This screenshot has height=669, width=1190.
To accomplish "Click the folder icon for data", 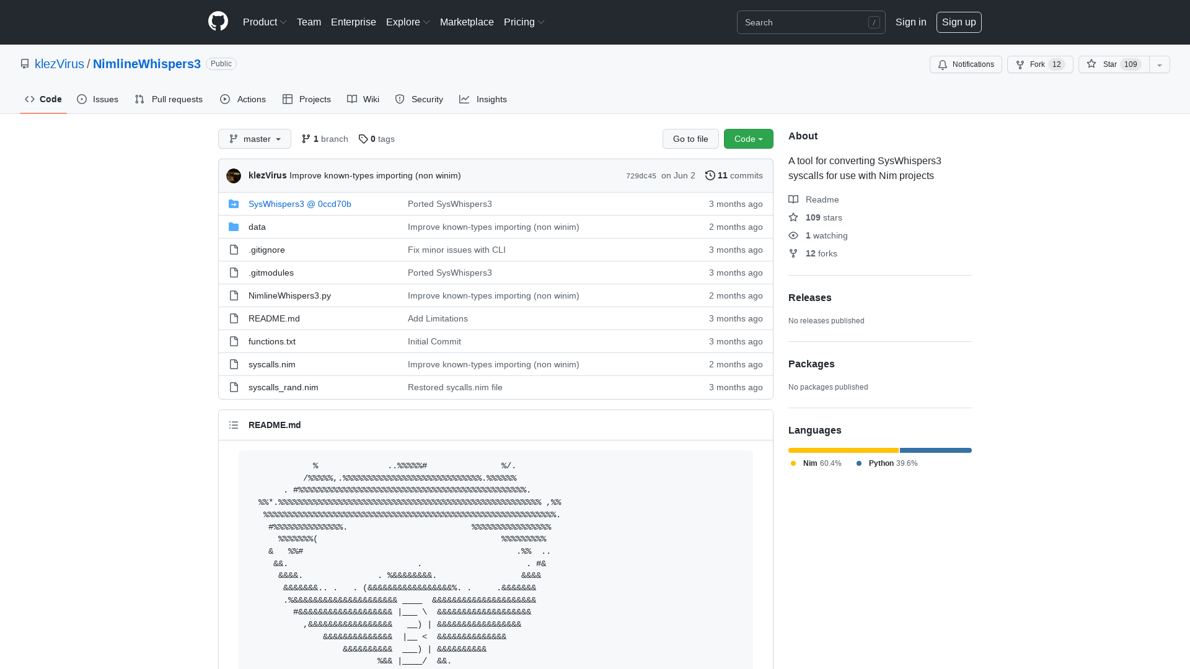I will tap(234, 227).
